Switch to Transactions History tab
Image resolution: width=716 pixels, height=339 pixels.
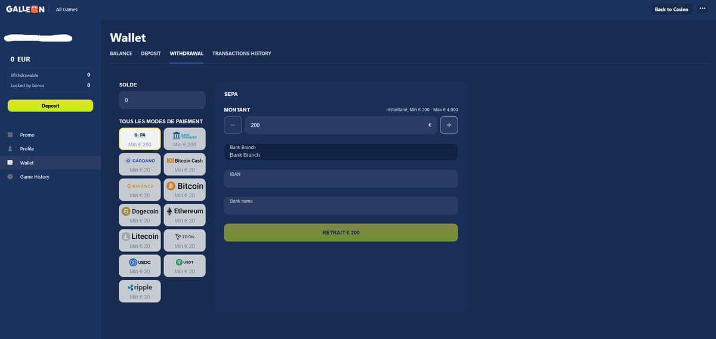(x=242, y=54)
